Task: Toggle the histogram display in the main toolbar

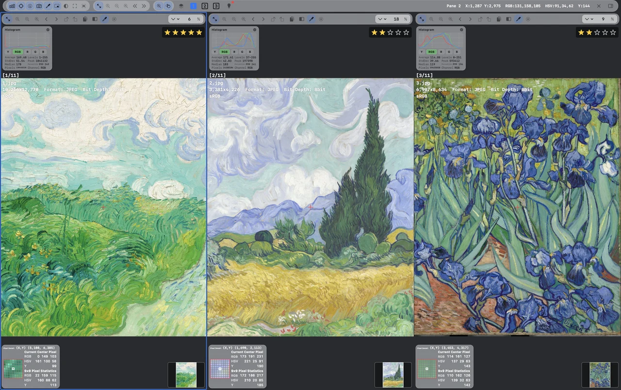Action: (x=12, y=6)
